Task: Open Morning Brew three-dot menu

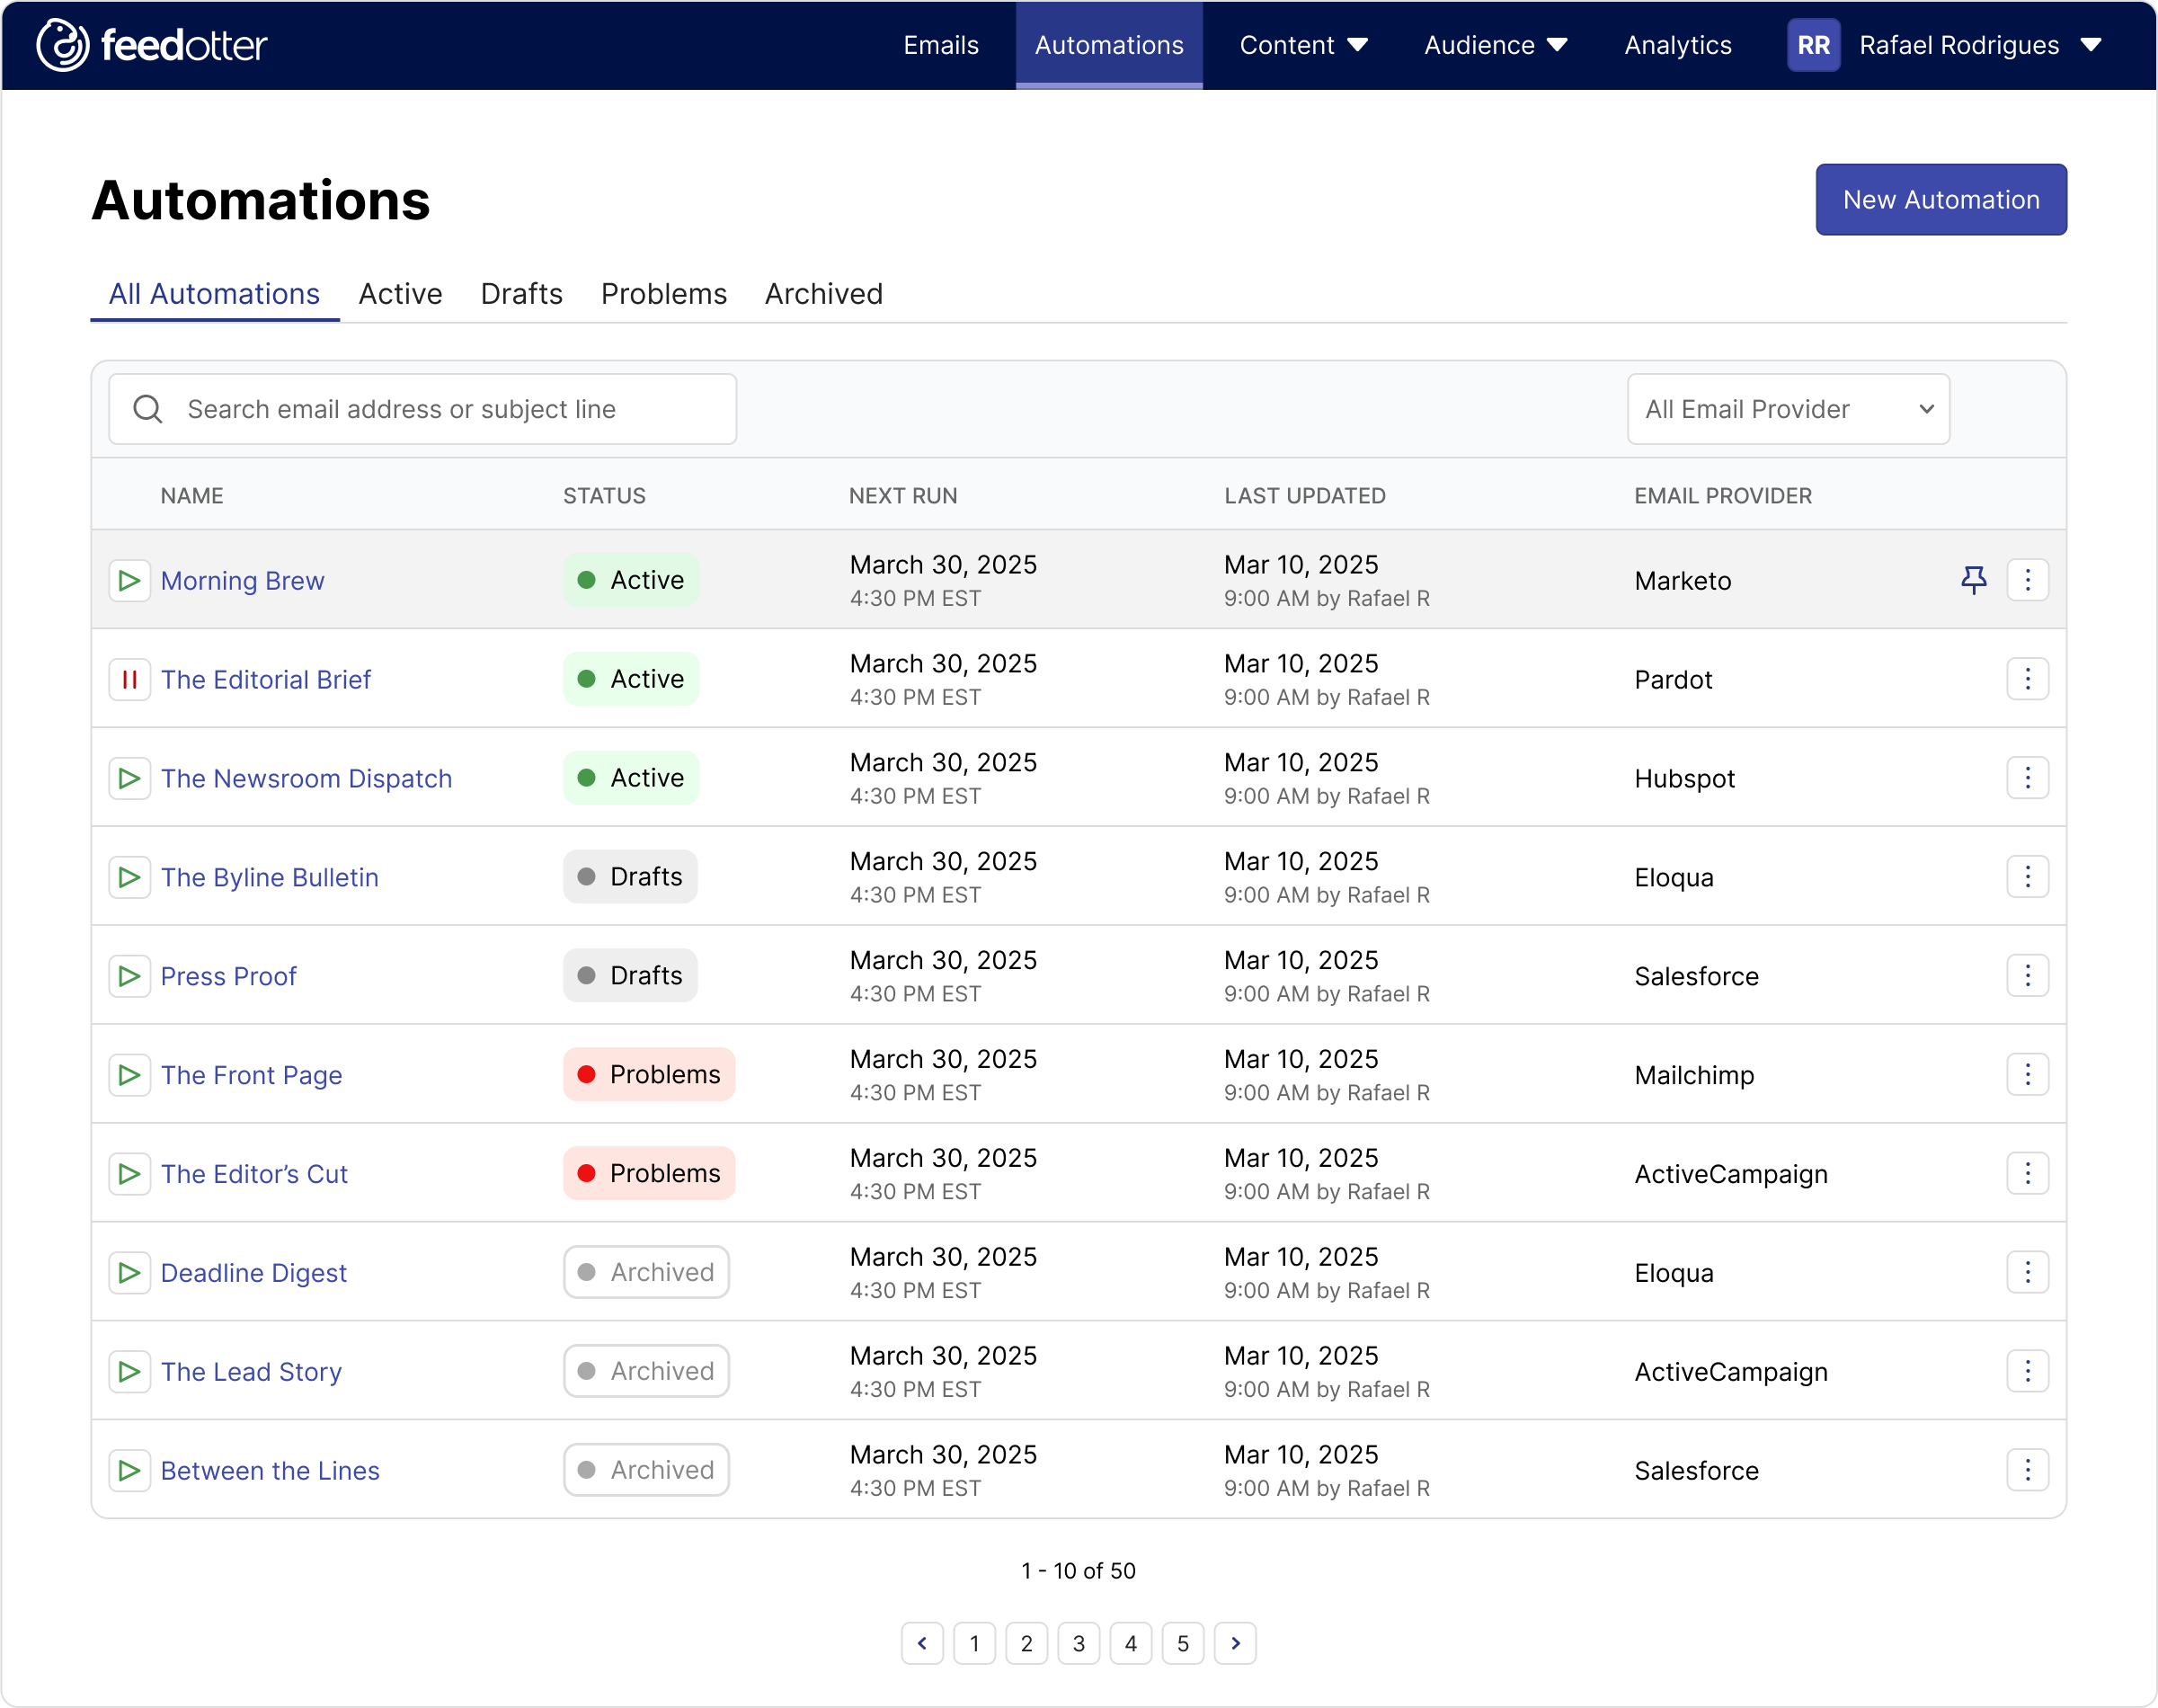Action: [x=2028, y=580]
